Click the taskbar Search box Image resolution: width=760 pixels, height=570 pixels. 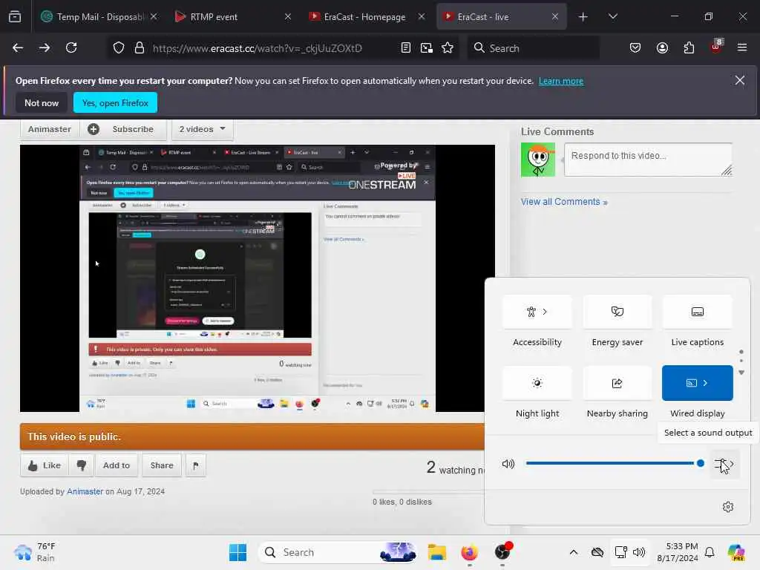coord(338,552)
